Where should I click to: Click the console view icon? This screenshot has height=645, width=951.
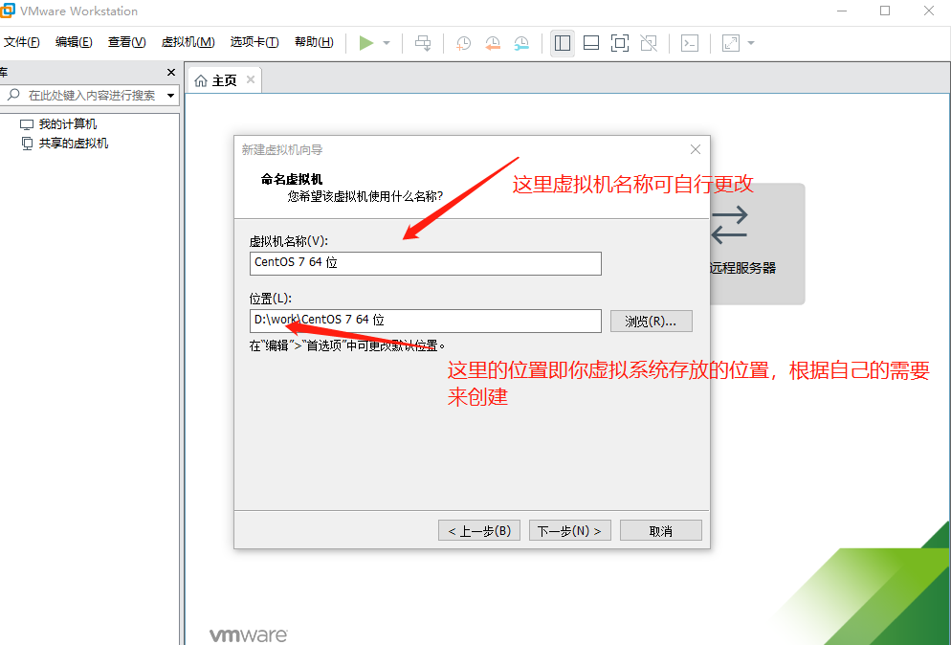click(x=690, y=43)
